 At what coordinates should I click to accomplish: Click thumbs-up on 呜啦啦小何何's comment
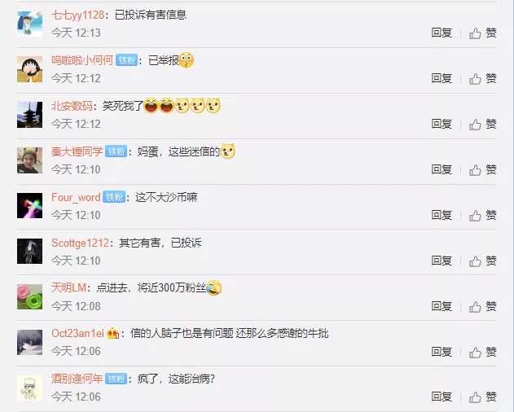pyautogui.click(x=482, y=79)
